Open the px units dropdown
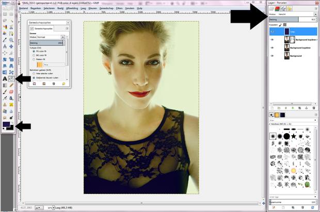Screen dimensions: 320x212 point(39,208)
